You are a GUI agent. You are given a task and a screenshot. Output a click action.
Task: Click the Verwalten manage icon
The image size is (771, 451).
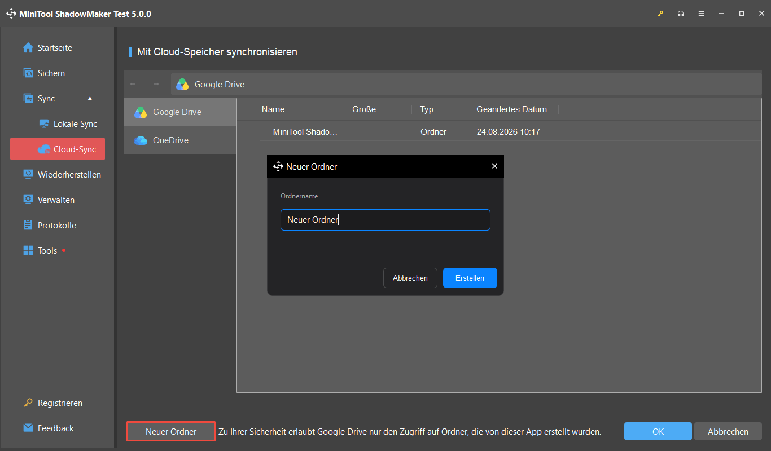[28, 200]
